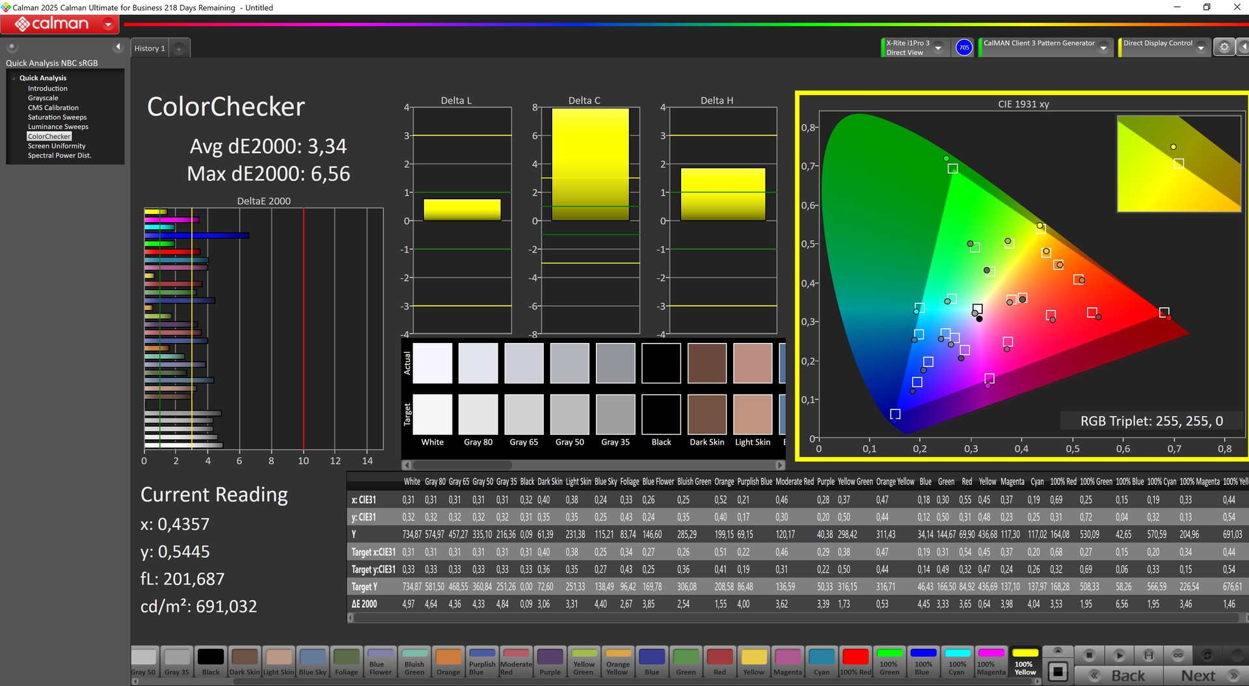Add a new history tab
The height and width of the screenshot is (686, 1249).
tap(179, 49)
